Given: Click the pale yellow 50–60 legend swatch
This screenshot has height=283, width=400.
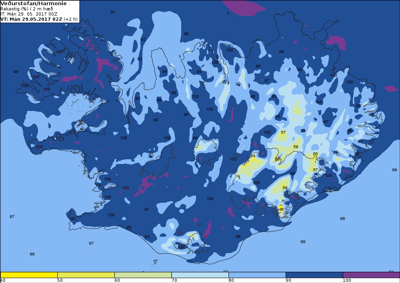Looking at the screenshot, I should click(x=86, y=275).
